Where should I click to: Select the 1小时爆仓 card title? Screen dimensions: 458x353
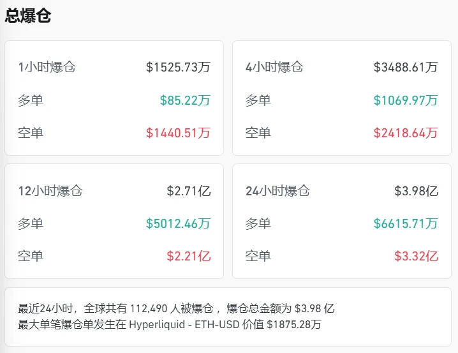(x=47, y=67)
